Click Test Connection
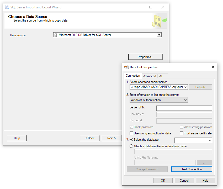This screenshot has width=223, height=189. pyautogui.click(x=192, y=169)
